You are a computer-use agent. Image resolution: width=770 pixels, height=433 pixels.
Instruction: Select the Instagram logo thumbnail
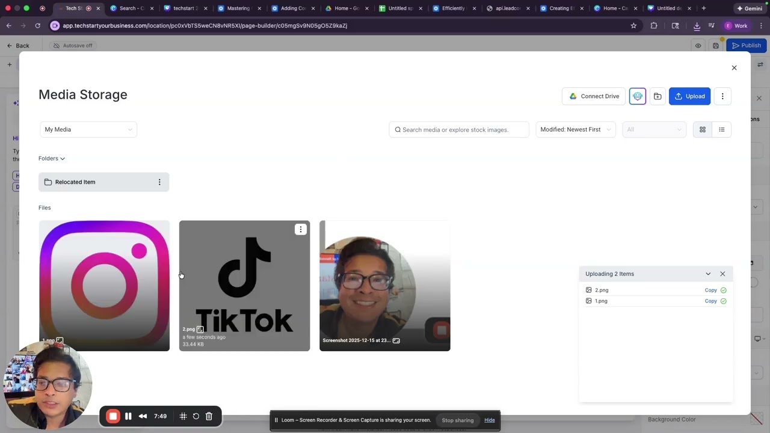(104, 286)
